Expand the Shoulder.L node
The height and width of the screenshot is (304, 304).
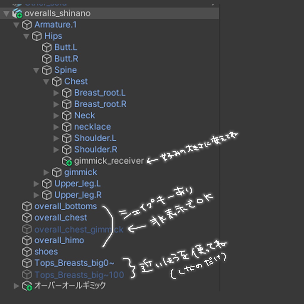[56, 138]
